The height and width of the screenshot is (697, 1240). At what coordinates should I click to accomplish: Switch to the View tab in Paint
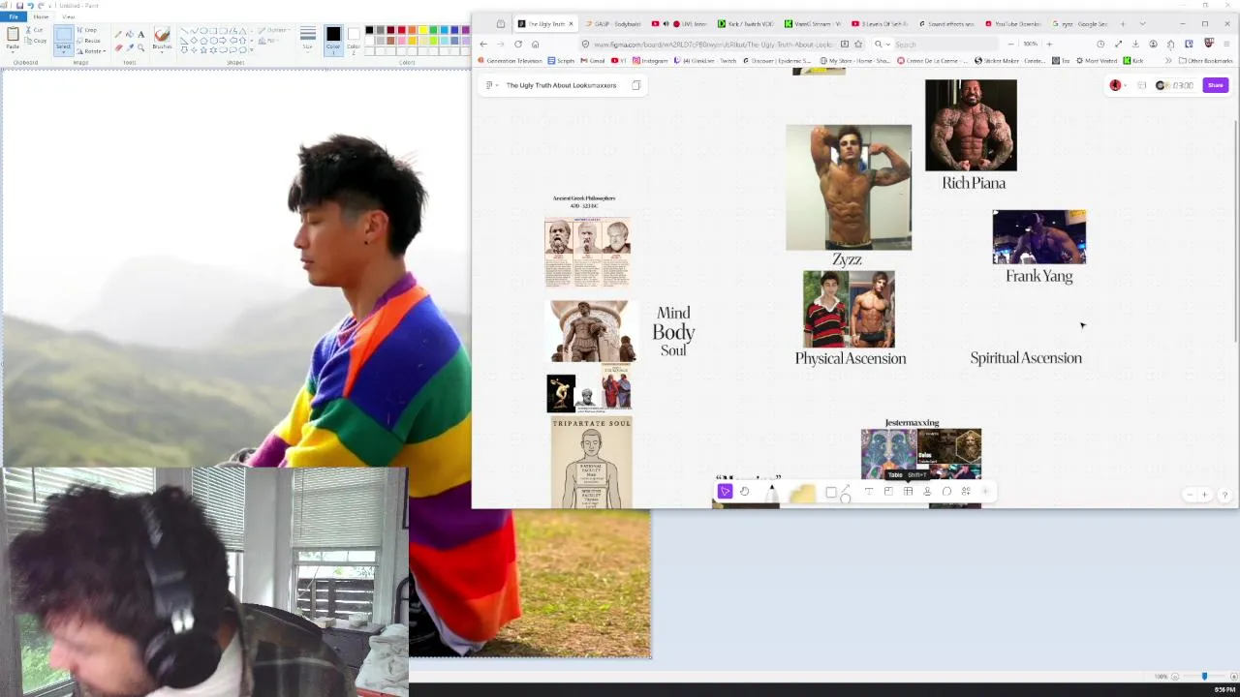click(68, 16)
